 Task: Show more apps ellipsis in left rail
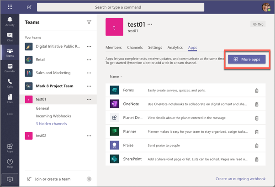(x=10, y=114)
